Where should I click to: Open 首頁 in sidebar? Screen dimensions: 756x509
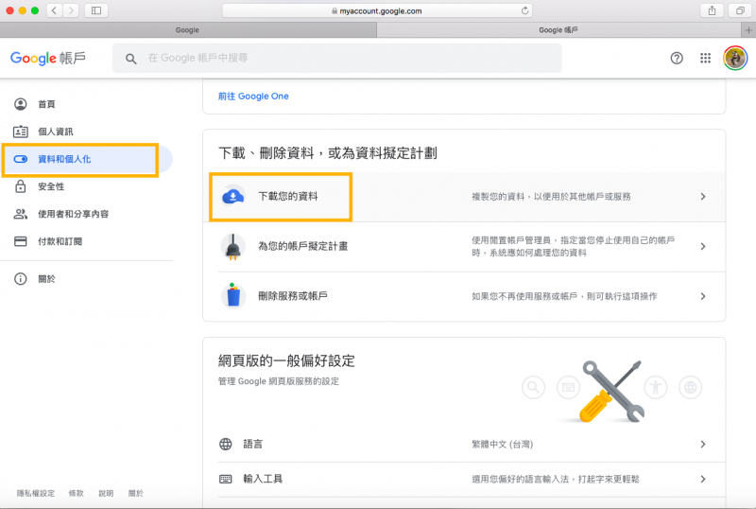coord(46,104)
